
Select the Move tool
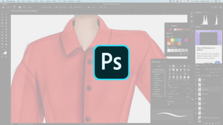click(x=2, y=14)
